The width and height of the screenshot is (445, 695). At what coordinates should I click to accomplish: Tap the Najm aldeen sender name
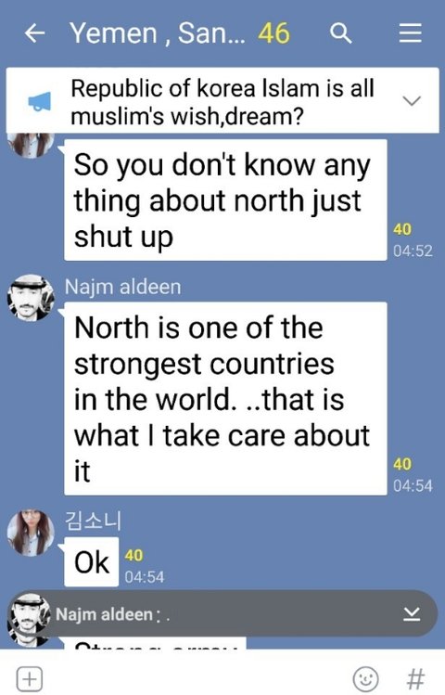point(122,287)
